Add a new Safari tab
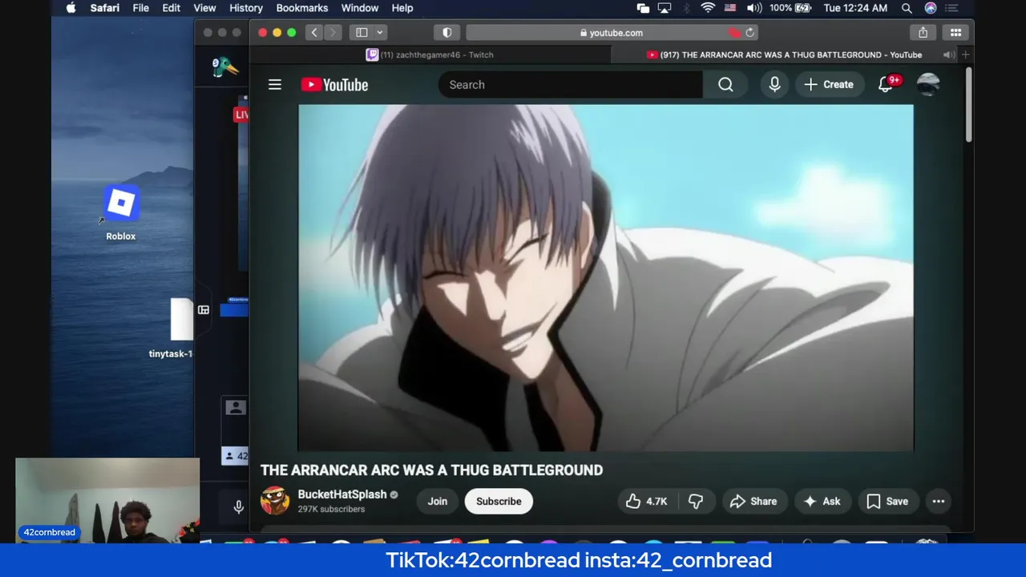 click(965, 54)
